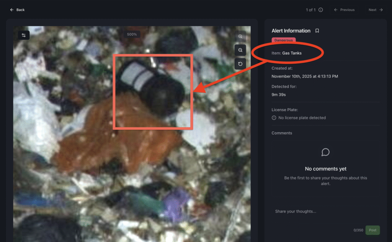
Task: Click the empty comments speech bubble icon
Action: tap(325, 153)
